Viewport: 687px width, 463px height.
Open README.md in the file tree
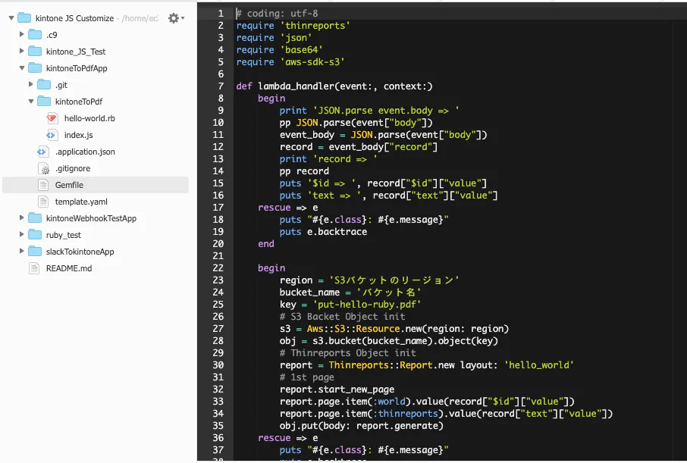click(x=69, y=268)
